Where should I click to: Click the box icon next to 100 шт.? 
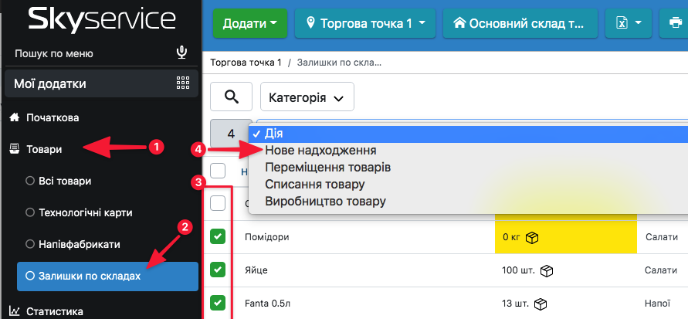[547, 270]
